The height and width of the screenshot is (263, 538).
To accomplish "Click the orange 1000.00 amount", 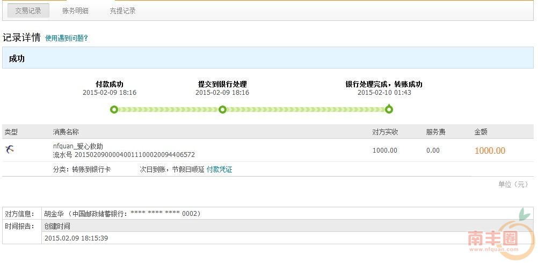I will click(490, 151).
